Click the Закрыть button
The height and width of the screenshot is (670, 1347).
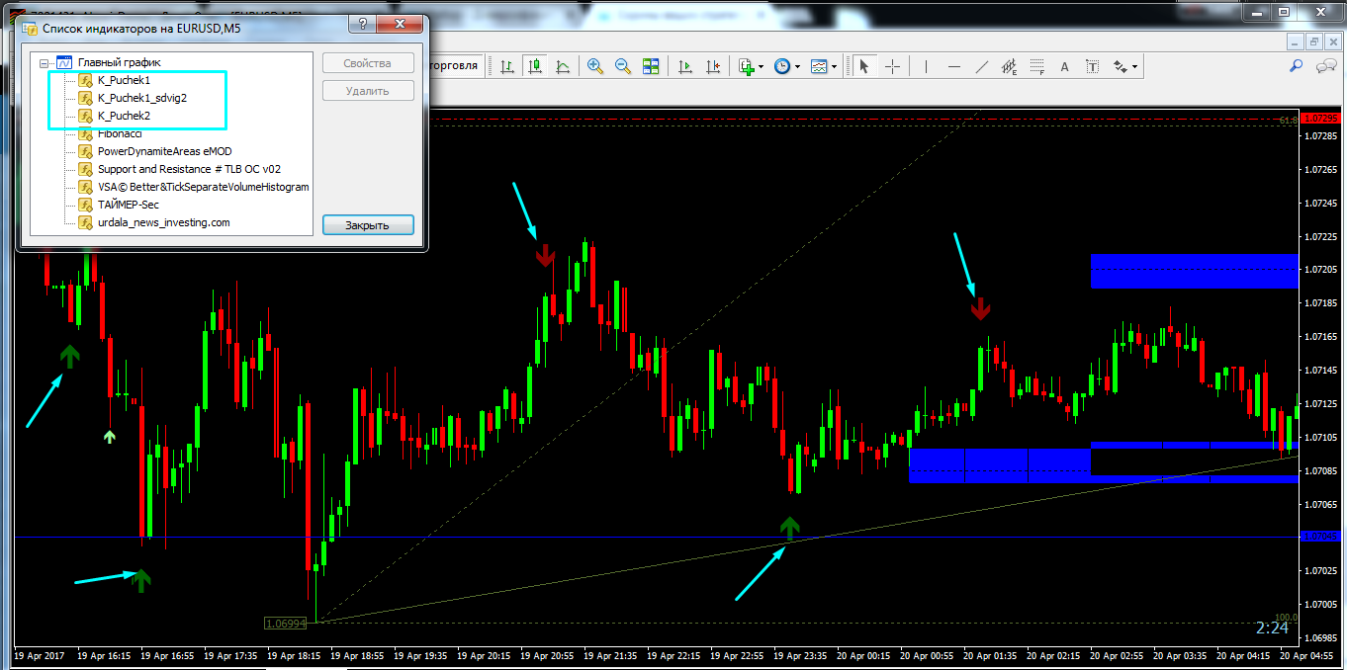click(367, 225)
